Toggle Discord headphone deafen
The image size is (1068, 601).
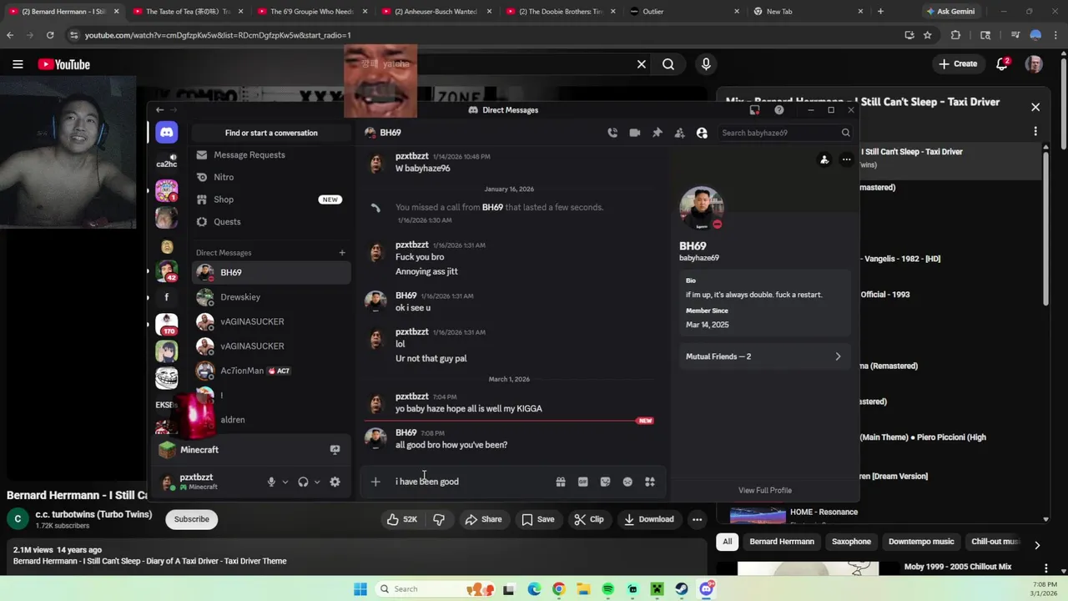tap(303, 482)
